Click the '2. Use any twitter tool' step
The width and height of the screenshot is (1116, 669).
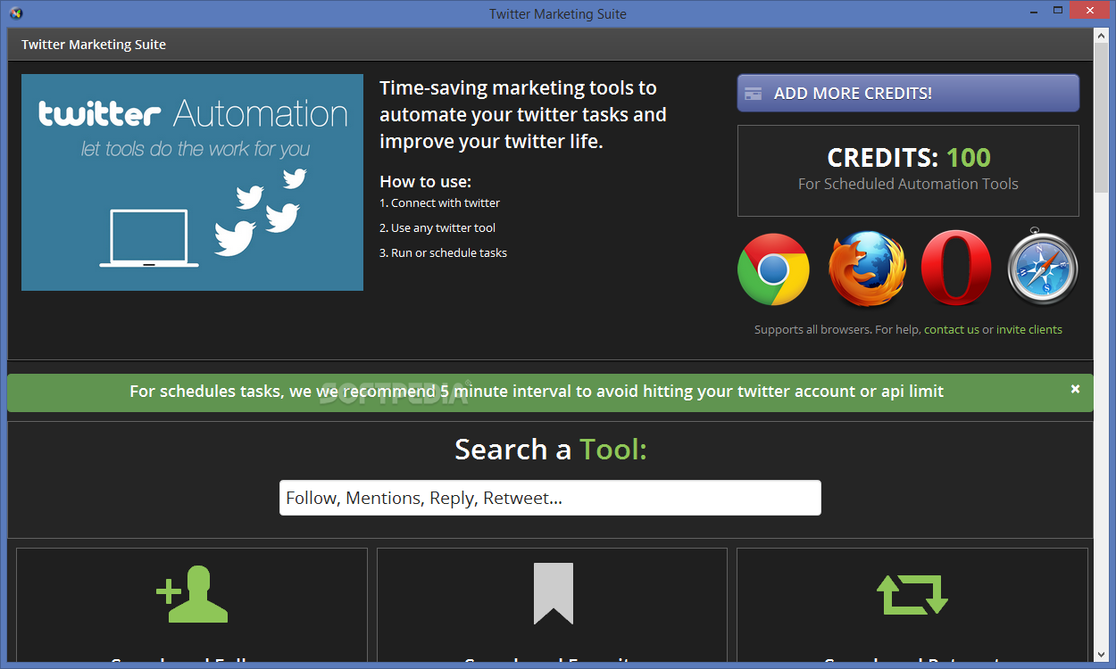(x=437, y=227)
